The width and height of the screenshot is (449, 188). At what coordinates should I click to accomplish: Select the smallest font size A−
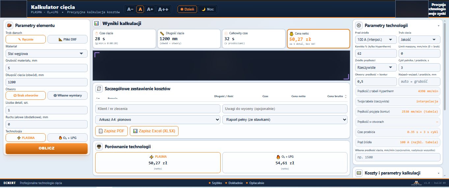(x=130, y=9)
